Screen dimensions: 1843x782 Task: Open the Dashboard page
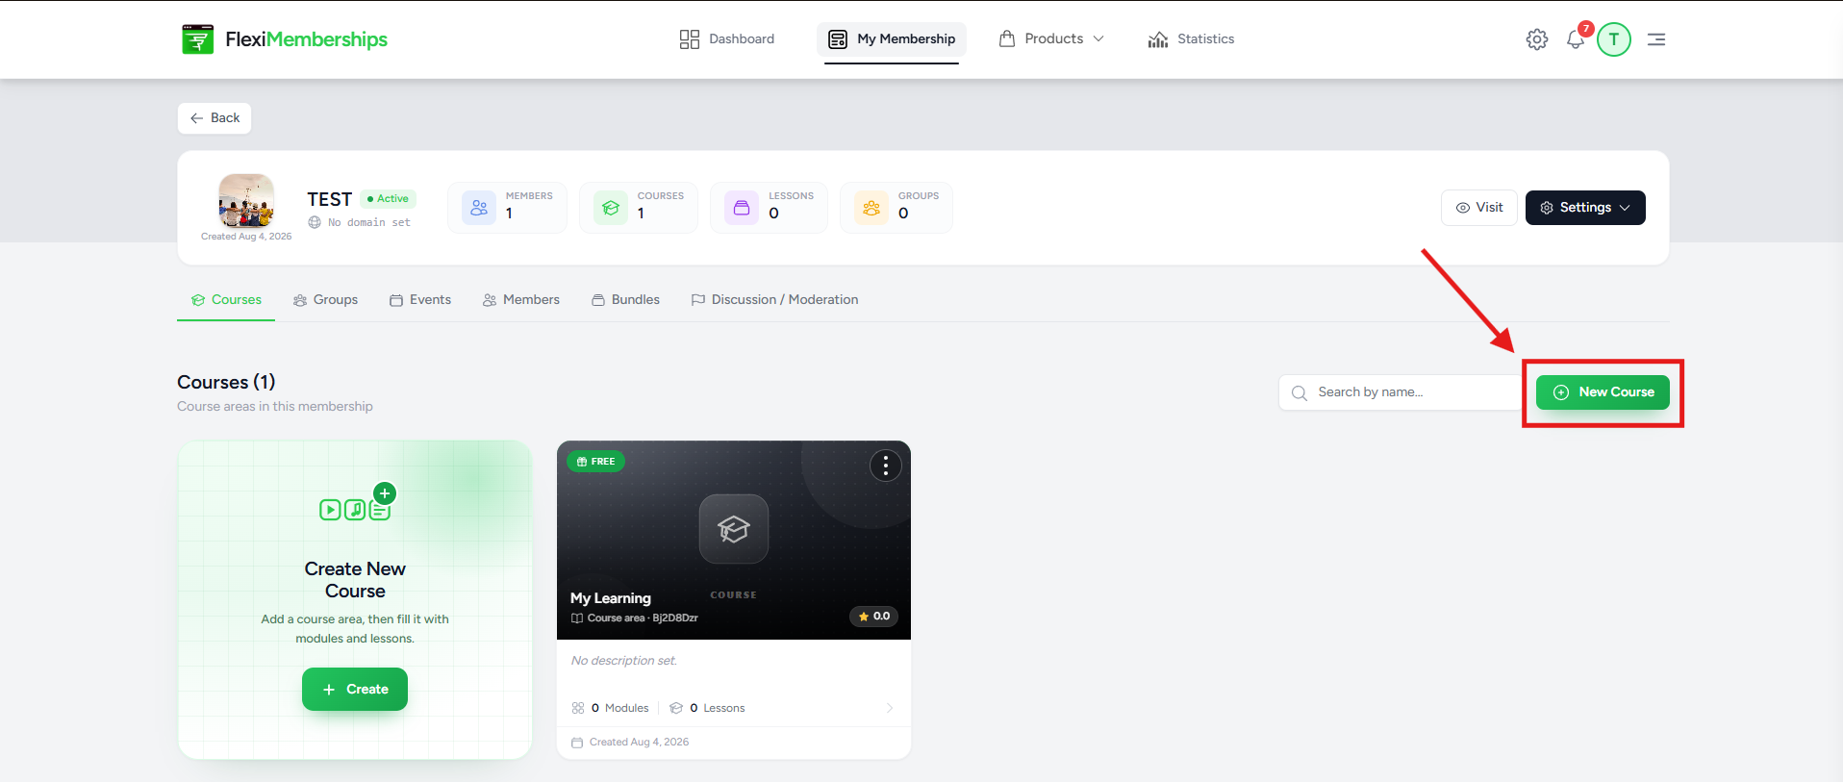click(x=727, y=39)
